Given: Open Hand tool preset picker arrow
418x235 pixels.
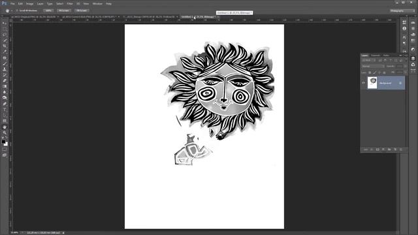Looking at the screenshot, I should pos(12,10).
